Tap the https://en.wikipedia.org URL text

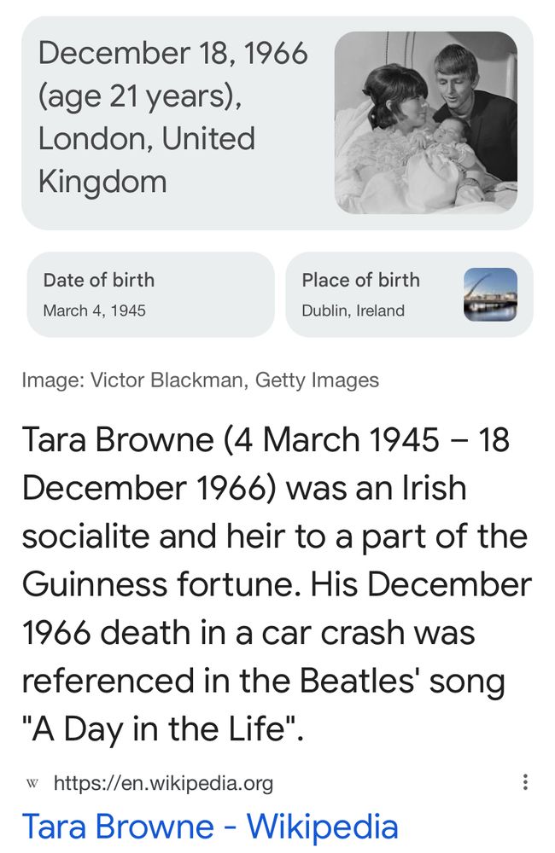163,783
